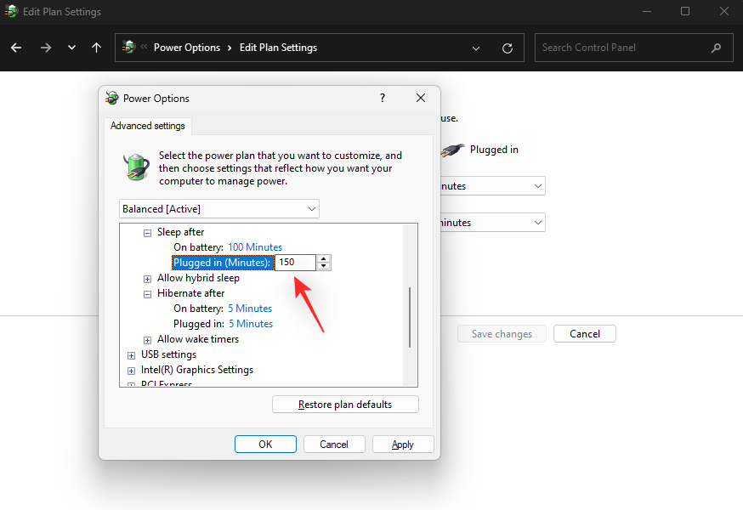Click the battery icon in dialog description
Screen dimensions: 743x510
tap(137, 167)
